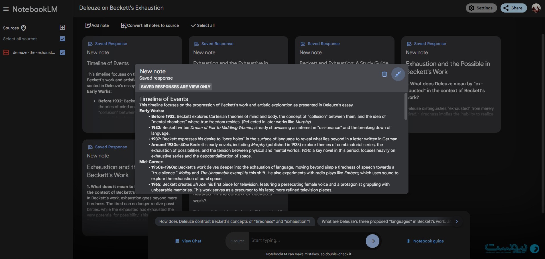The image size is (545, 259).
Task: Click Select all notes
Action: pyautogui.click(x=203, y=25)
